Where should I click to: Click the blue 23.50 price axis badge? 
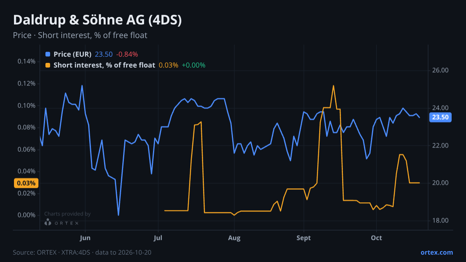[440, 117]
